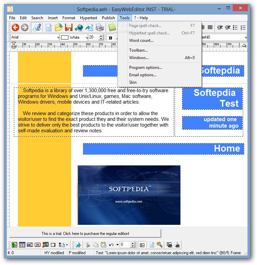Viewport: 257px width, 265px height.
Task: Select Toolbars... in Tools menu
Action: click(160, 50)
